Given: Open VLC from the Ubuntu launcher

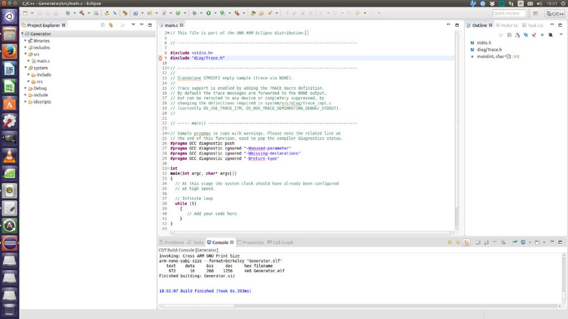Looking at the screenshot, I should pyautogui.click(x=9, y=156).
